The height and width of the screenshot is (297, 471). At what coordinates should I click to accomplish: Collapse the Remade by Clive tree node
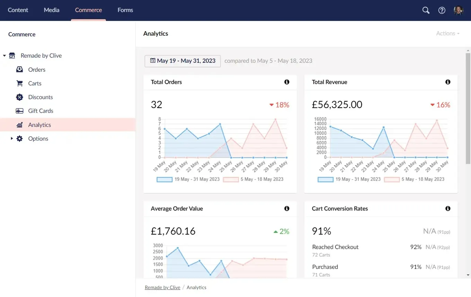[x=4, y=55]
